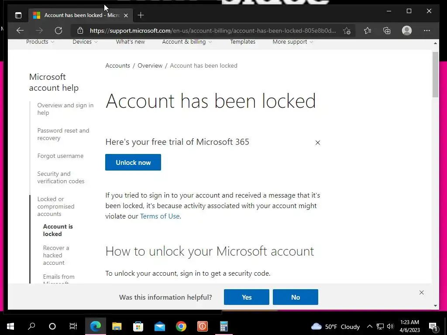Open the weather widget 50°F Cloudy

coord(335,326)
